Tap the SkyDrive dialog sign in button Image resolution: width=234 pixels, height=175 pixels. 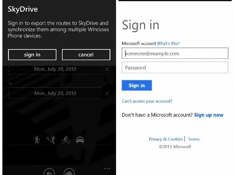[32, 55]
